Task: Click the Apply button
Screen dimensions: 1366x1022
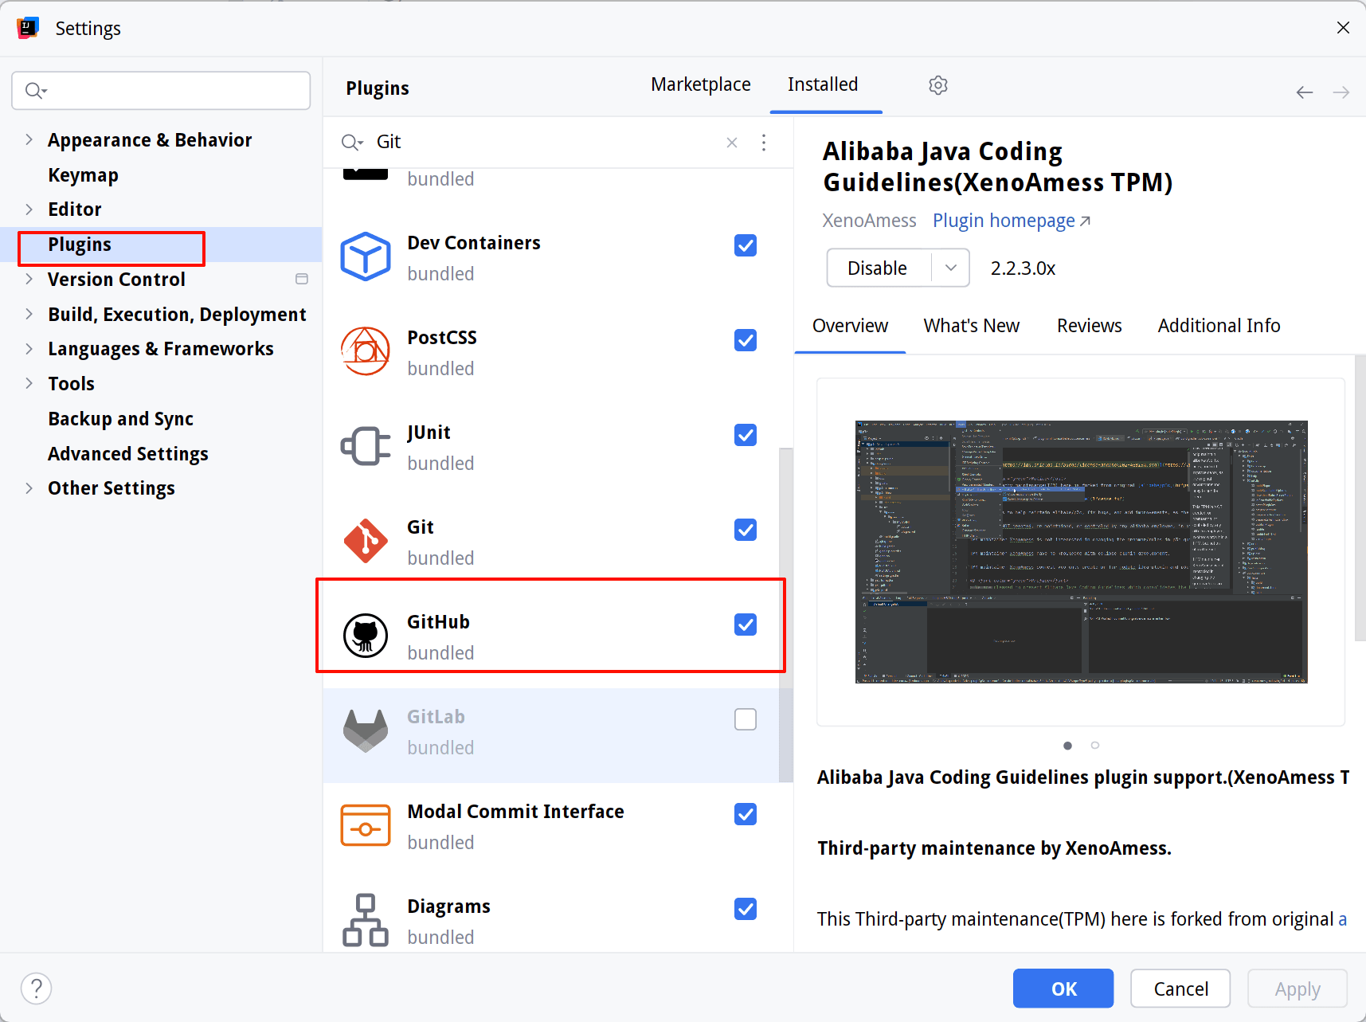Action: [1298, 989]
